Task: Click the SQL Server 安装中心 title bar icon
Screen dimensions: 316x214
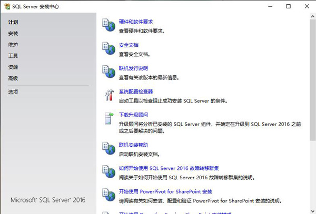Action: [x=7, y=6]
